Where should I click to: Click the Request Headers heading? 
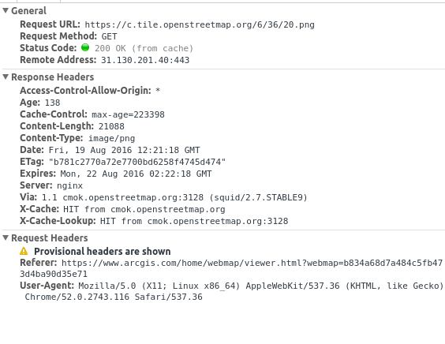[50, 237]
